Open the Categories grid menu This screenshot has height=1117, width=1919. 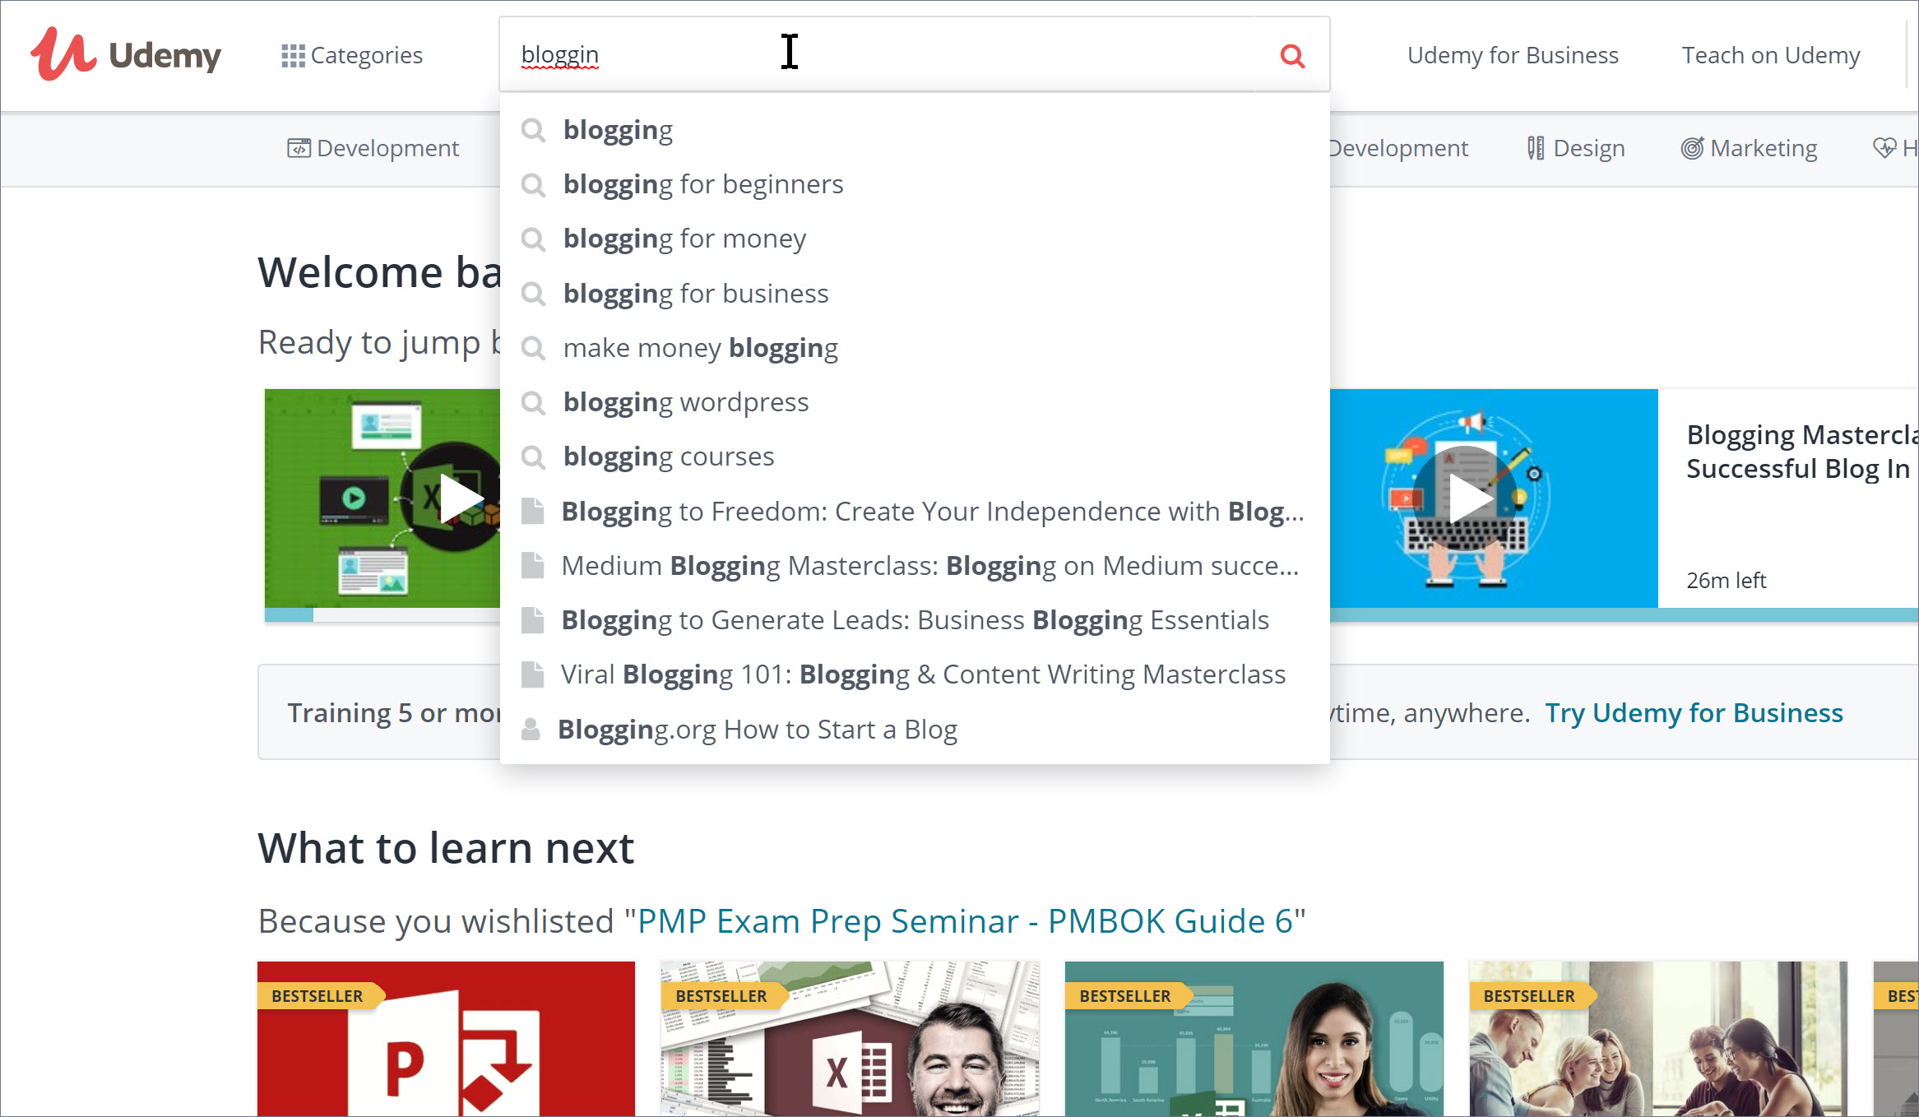[x=351, y=55]
